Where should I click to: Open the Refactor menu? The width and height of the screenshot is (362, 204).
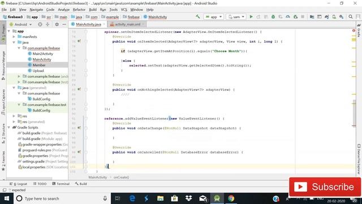point(79,10)
